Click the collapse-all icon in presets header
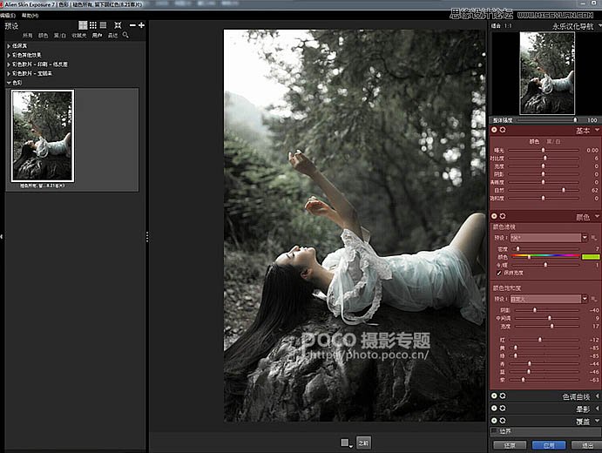This screenshot has height=453, width=602. (x=118, y=25)
